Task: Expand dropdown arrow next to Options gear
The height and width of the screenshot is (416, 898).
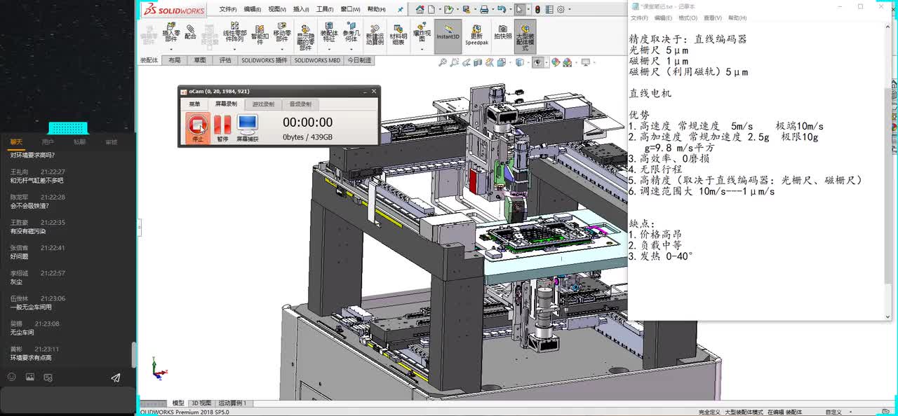Action: (x=569, y=10)
